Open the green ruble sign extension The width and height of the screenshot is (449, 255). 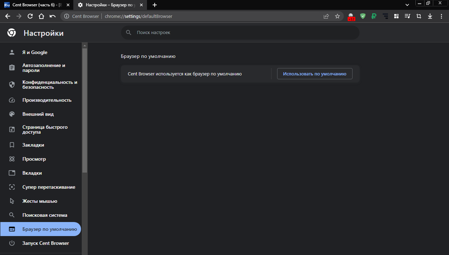coord(374,16)
